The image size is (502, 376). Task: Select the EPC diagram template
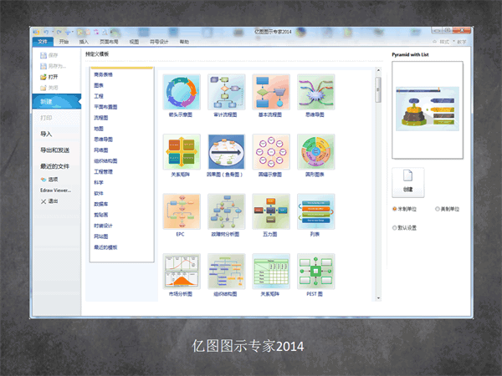(x=182, y=211)
